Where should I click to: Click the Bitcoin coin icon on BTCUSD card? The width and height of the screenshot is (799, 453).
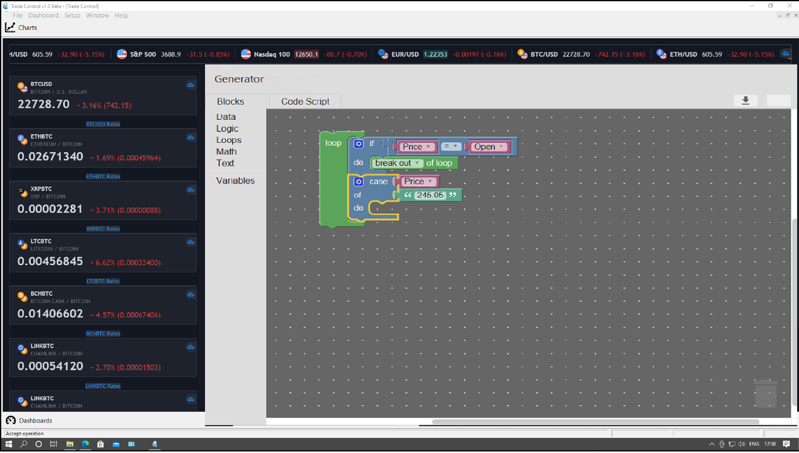coord(22,87)
